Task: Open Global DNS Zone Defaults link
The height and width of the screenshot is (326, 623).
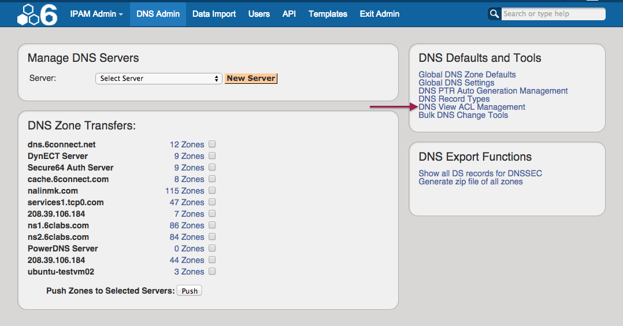Action: tap(467, 75)
